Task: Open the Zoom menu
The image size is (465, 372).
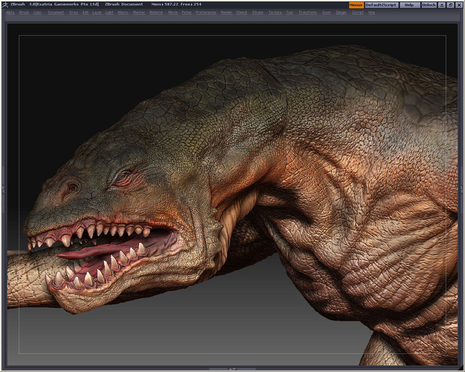Action: click(x=327, y=12)
